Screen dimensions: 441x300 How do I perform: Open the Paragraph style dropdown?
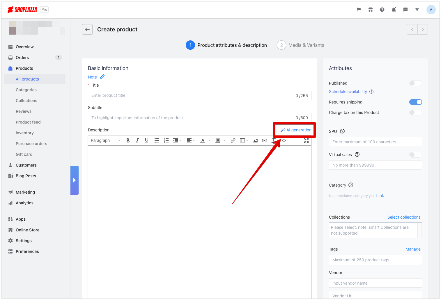tap(105, 140)
